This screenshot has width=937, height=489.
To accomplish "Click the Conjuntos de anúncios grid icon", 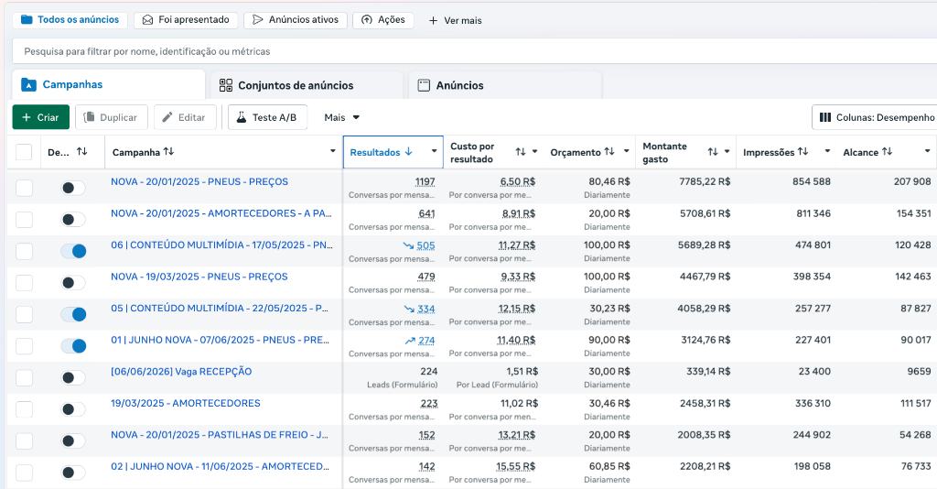I will pyautogui.click(x=226, y=85).
